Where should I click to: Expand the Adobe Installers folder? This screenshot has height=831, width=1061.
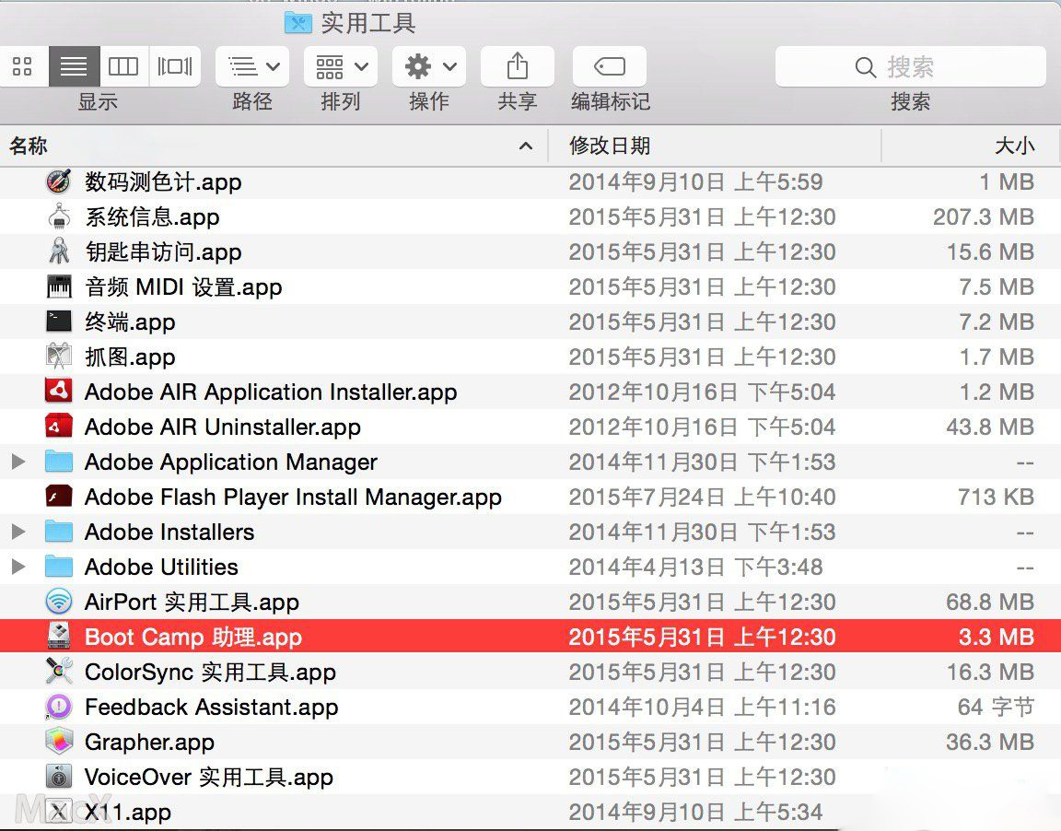tap(19, 532)
